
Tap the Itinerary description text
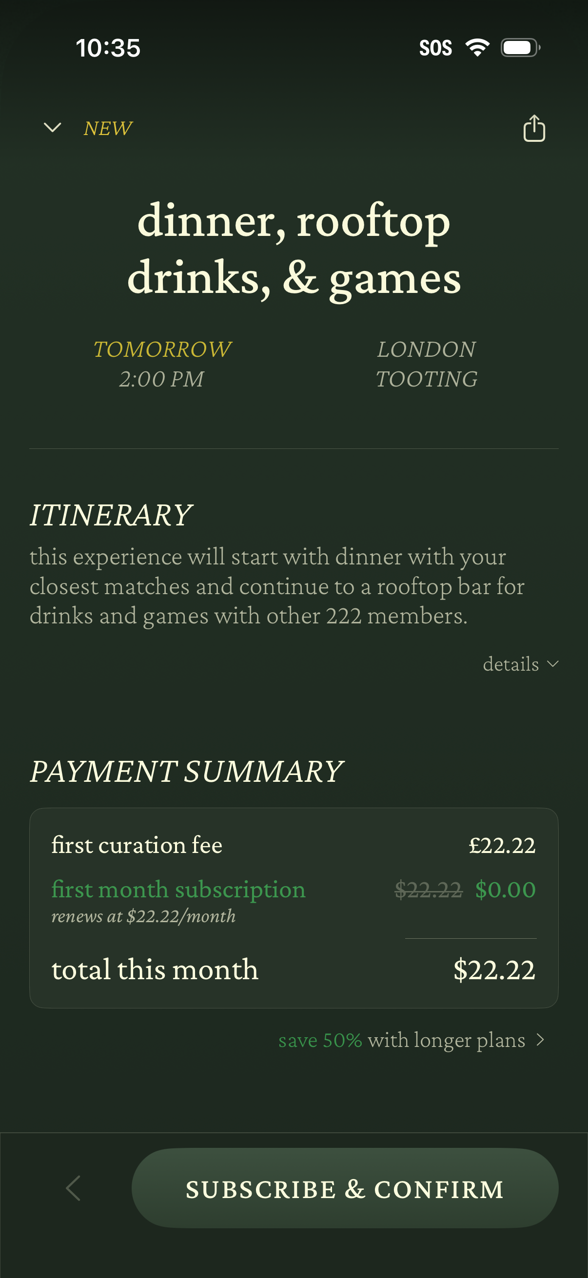[x=277, y=586]
